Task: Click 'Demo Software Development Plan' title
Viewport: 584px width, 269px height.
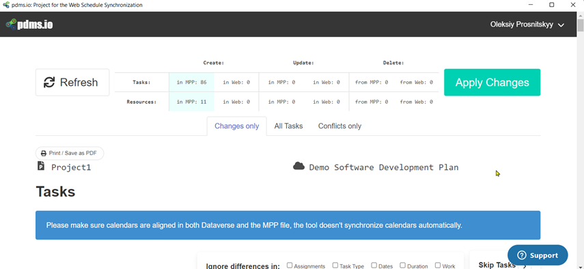Action: pos(384,167)
